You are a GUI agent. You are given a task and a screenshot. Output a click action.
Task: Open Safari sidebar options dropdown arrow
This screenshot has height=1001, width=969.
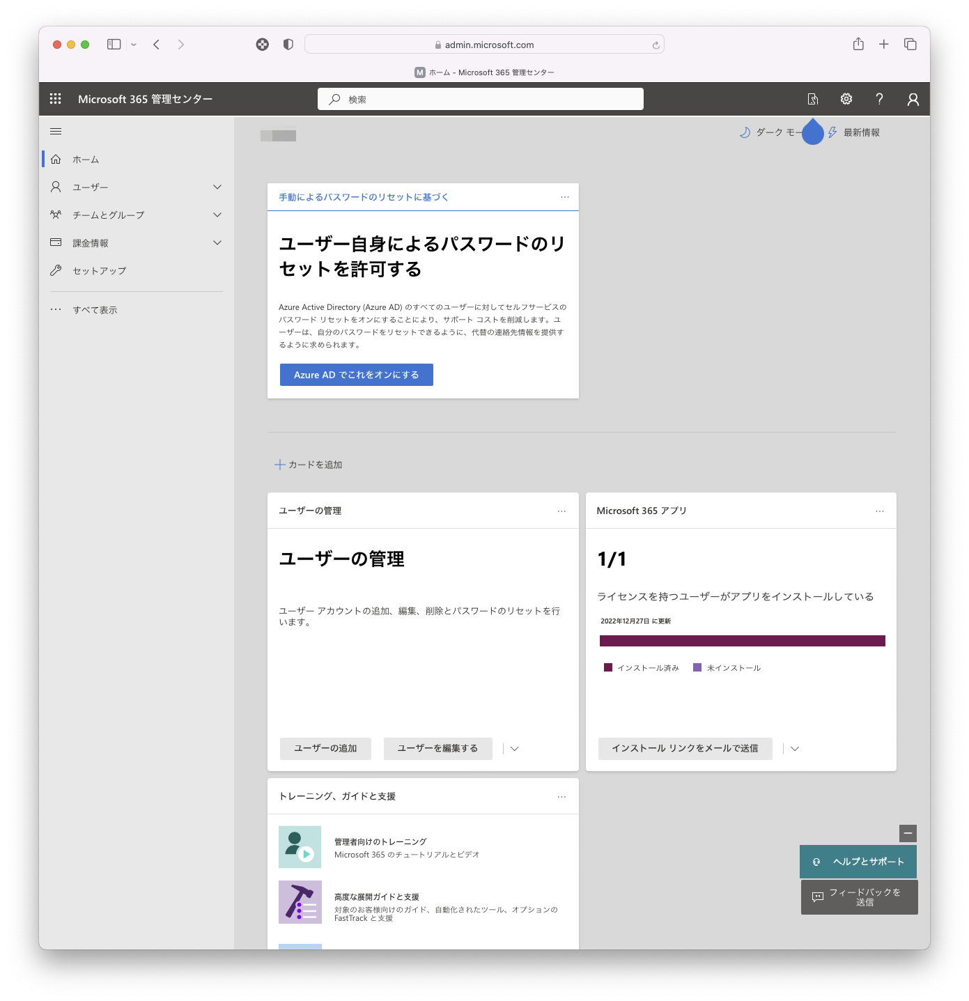[134, 45]
